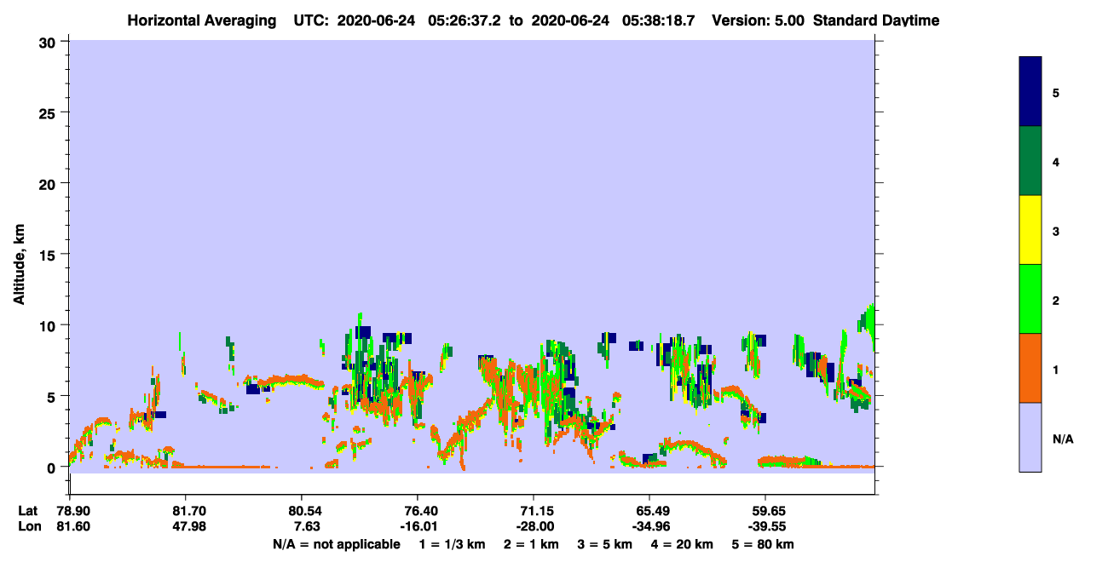
Task: Click the 'Lon' row label
Action: point(28,526)
